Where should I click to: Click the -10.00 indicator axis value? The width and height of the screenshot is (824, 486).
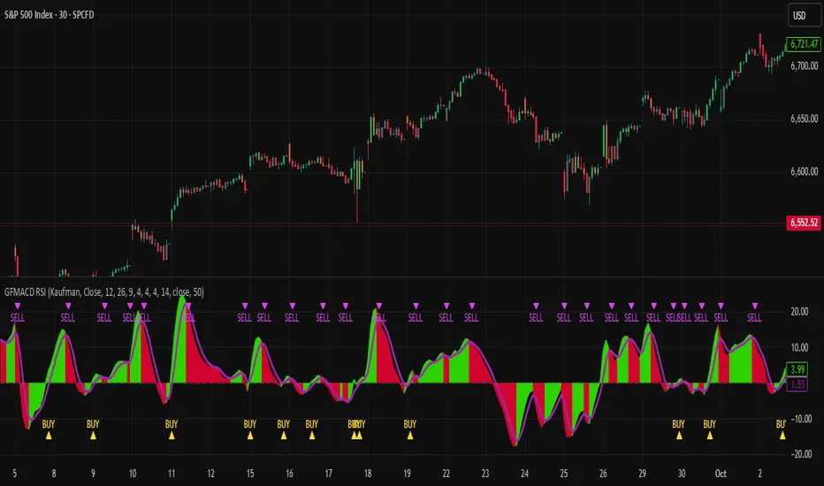[x=800, y=419]
